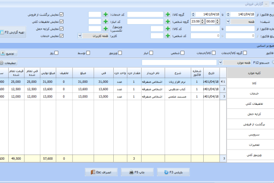Click the گروه شخص input field

[x=145, y=22]
